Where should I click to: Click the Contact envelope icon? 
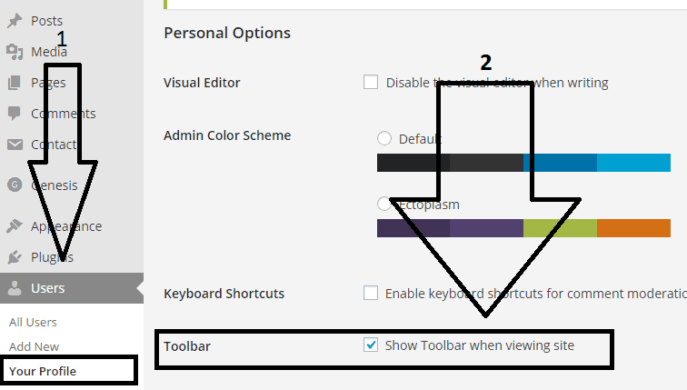(14, 145)
